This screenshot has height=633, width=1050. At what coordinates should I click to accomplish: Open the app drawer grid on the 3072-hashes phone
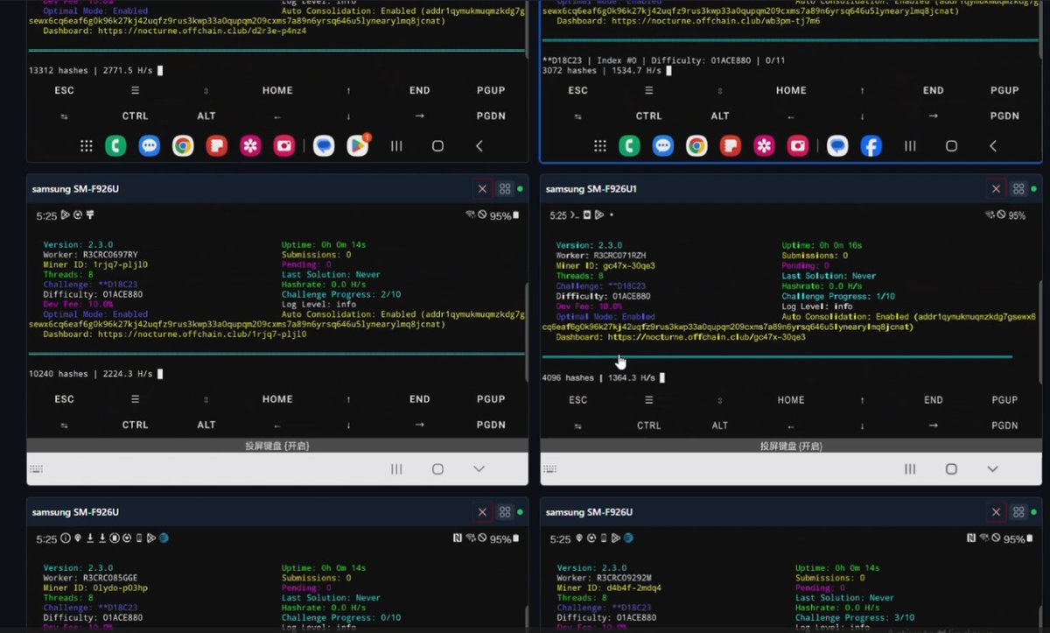click(x=600, y=146)
